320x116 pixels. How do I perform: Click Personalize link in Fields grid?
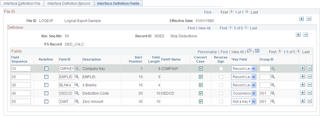207,52
